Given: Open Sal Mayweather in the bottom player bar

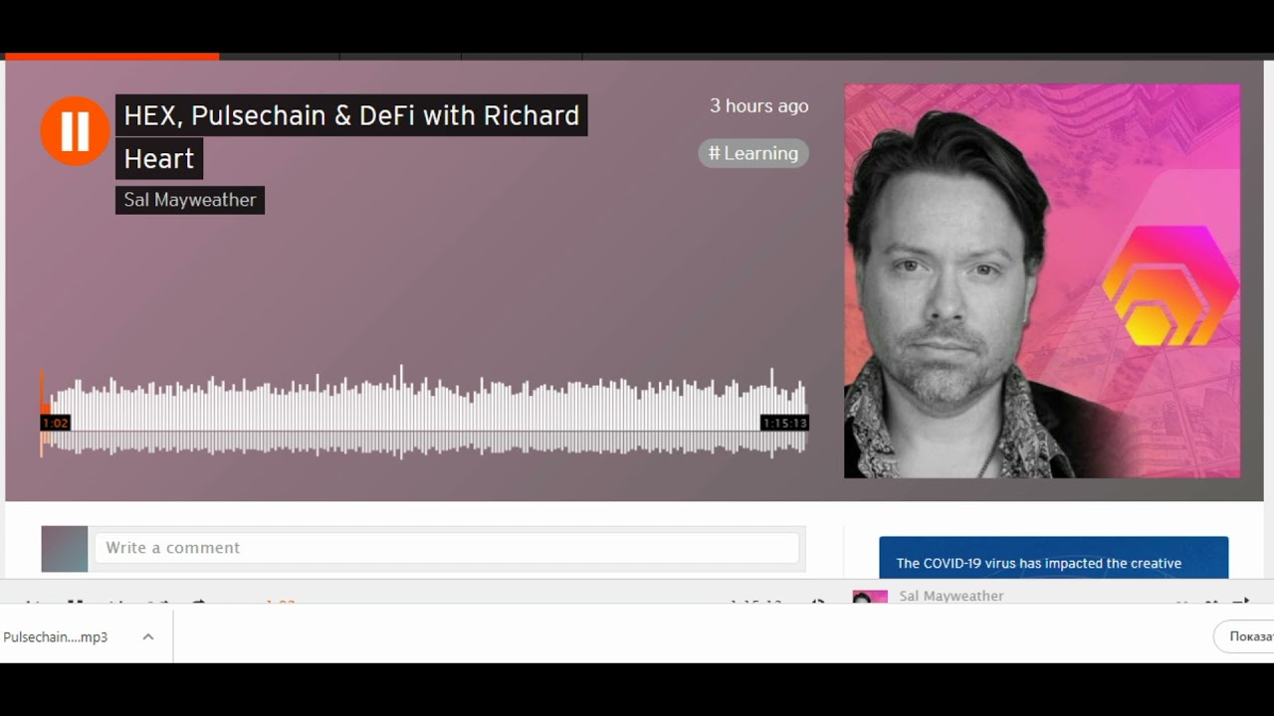Looking at the screenshot, I should coord(951,596).
